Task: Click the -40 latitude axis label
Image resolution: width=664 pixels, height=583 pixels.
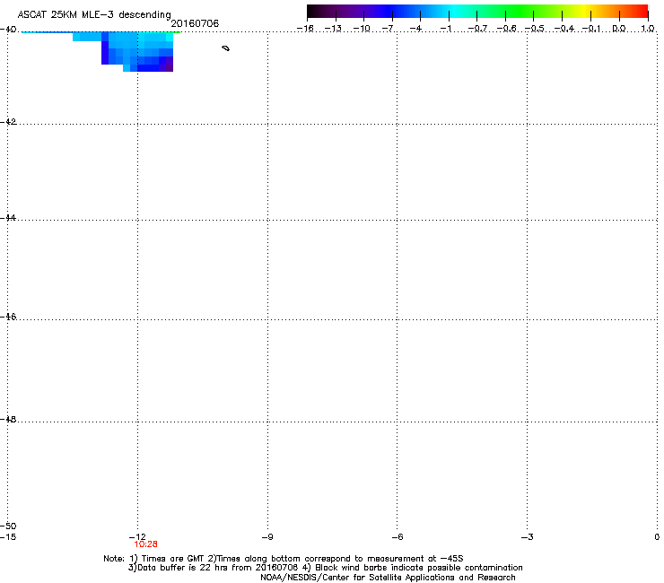Action: [8, 30]
